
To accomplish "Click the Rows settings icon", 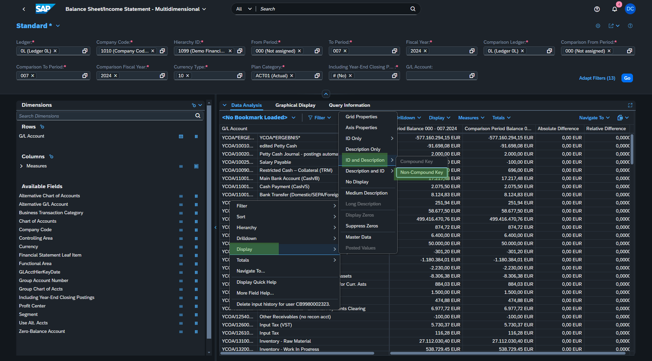I will click(42, 127).
